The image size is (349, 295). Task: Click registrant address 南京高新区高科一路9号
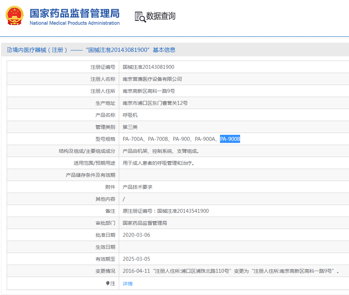[149, 91]
